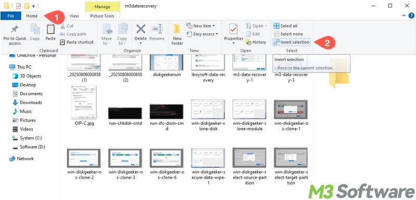The image size is (416, 200).
Task: Click the folder icon in title bar
Action: [x=6, y=6]
